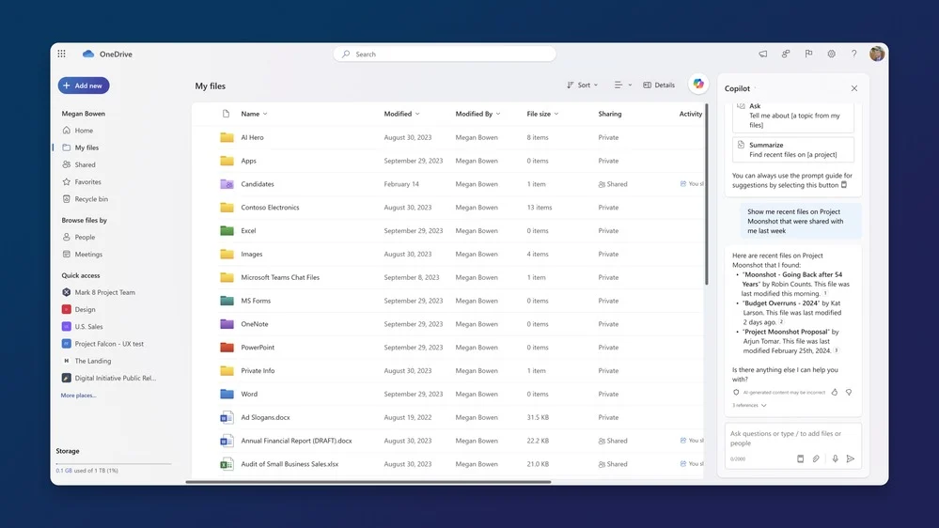This screenshot has height=528, width=939.
Task: Open Recycle bin in sidebar
Action: click(x=91, y=199)
